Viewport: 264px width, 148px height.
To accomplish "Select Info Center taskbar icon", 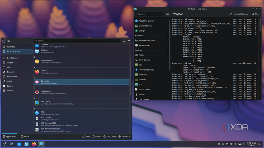I will [x=41, y=144].
